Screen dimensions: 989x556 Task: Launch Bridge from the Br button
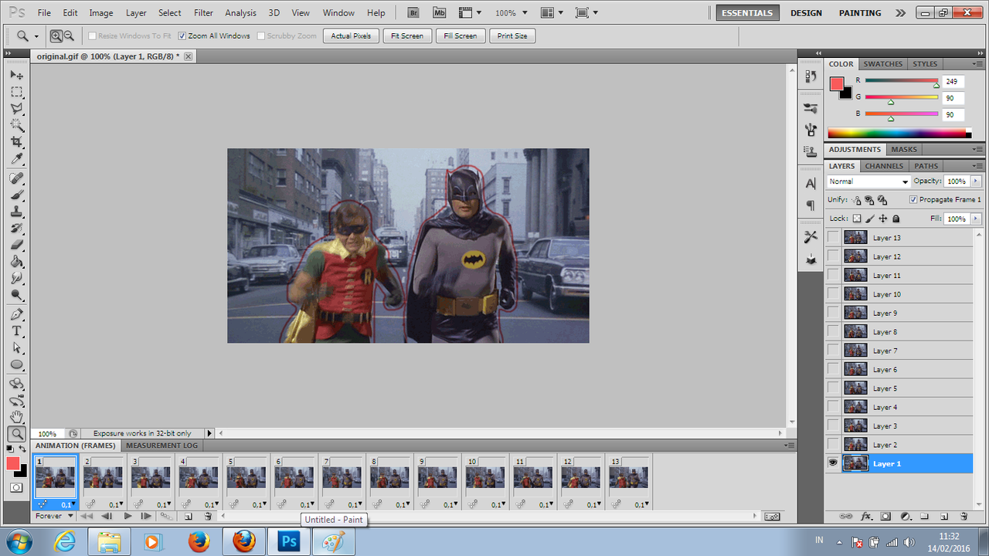[x=413, y=13]
